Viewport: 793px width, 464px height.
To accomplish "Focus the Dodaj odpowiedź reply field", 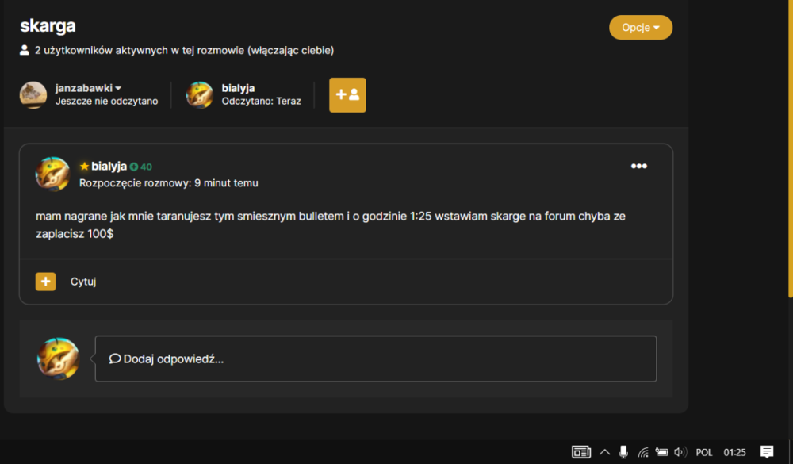I will coord(376,359).
